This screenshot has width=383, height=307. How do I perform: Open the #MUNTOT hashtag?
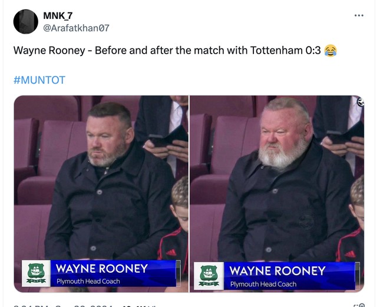(x=39, y=80)
